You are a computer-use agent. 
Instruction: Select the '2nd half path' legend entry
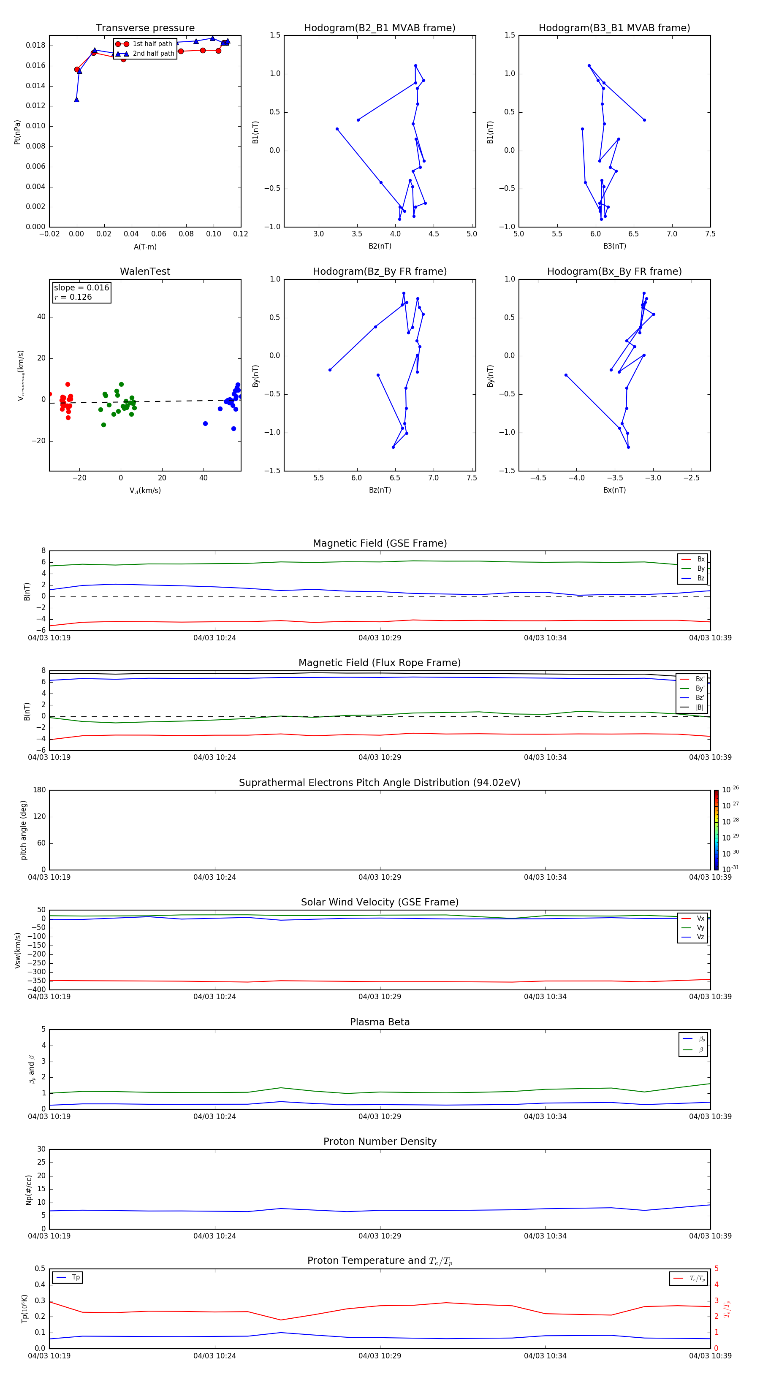click(144, 54)
